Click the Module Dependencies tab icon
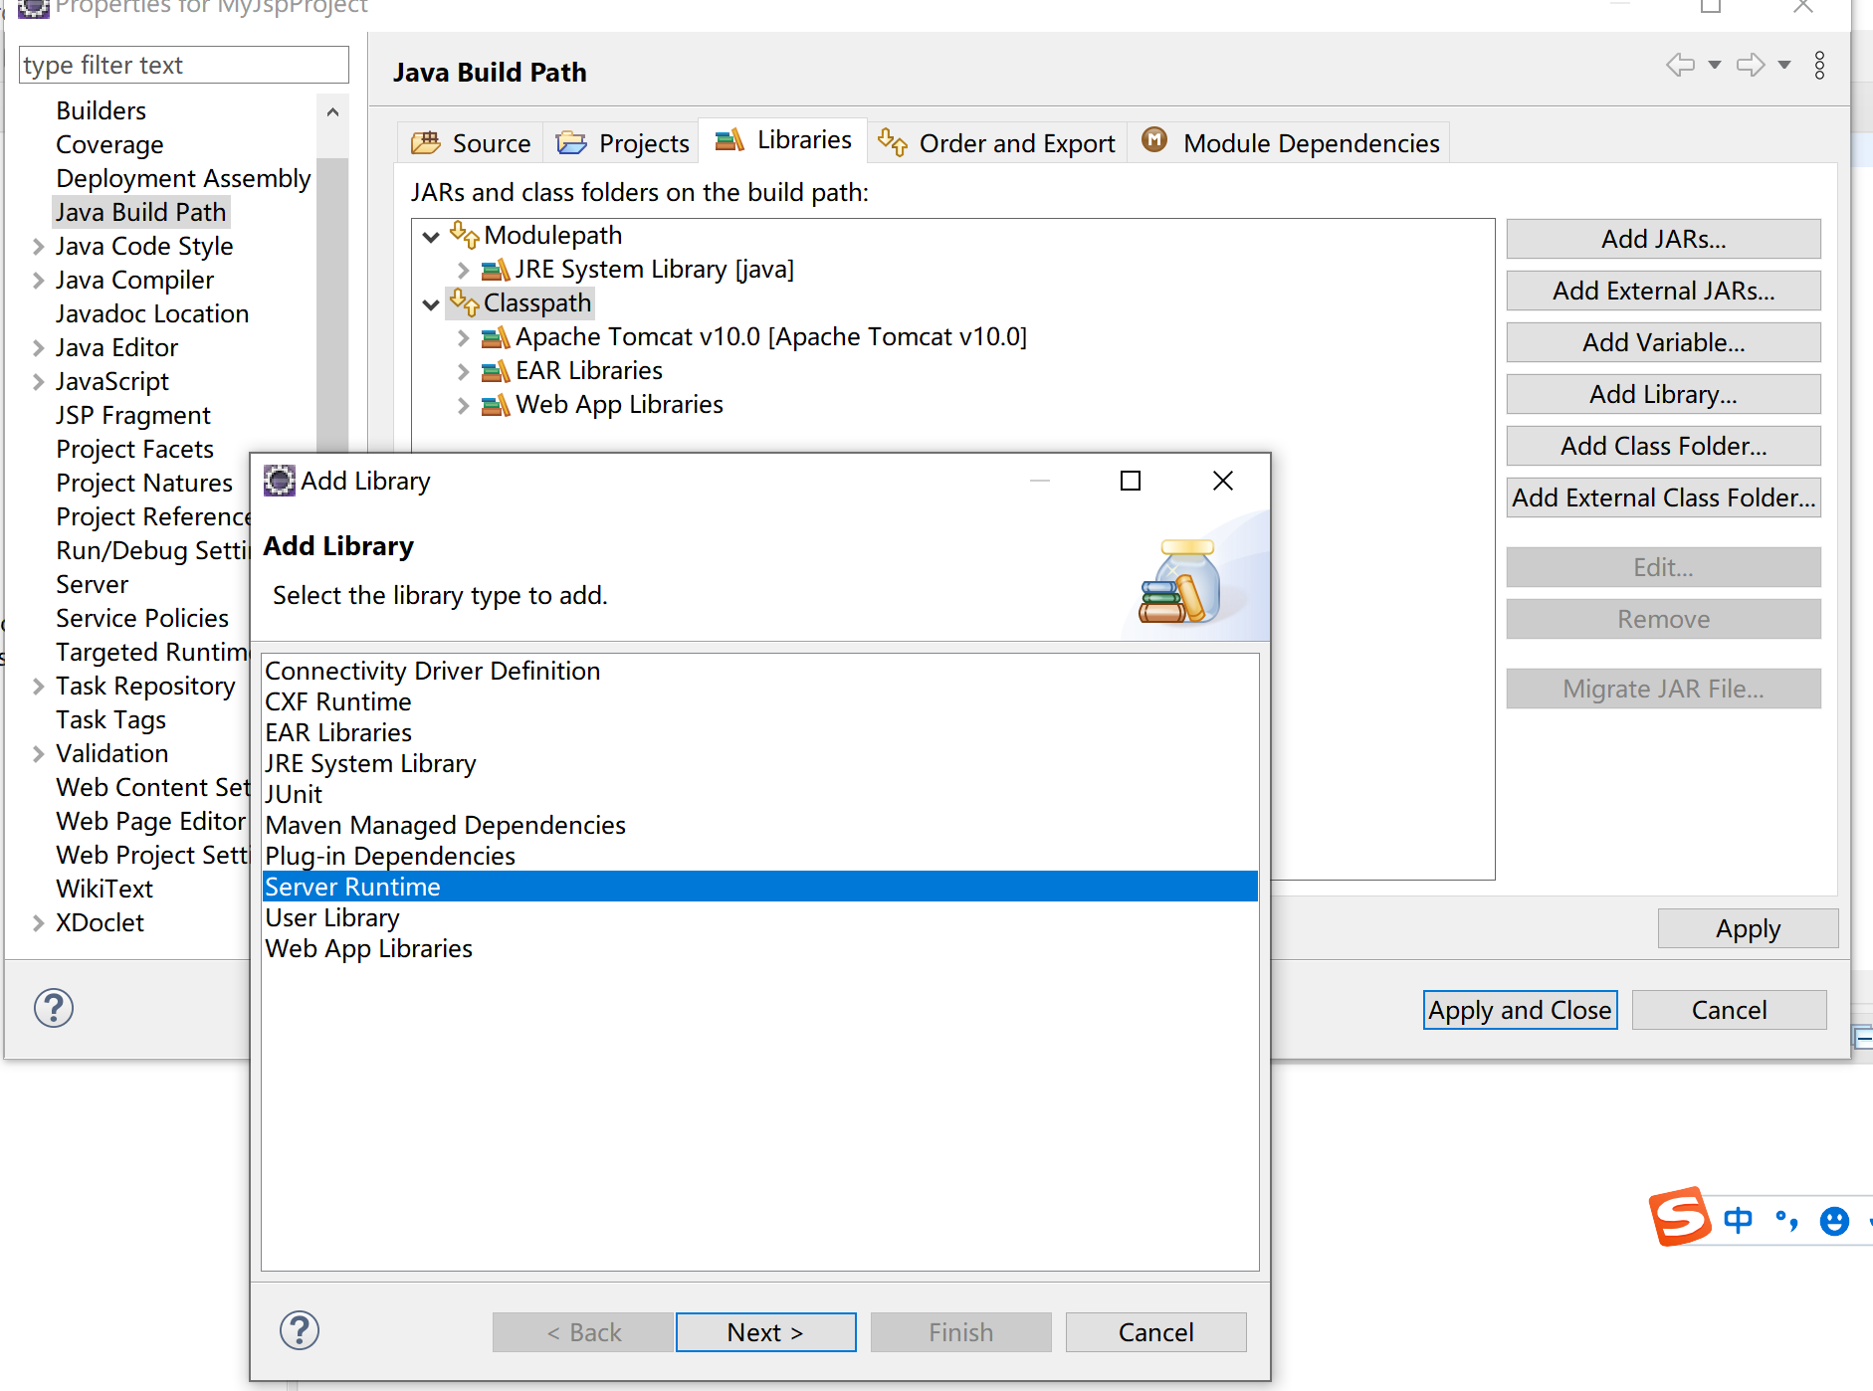Viewport: 1873px width, 1391px height. [1154, 140]
